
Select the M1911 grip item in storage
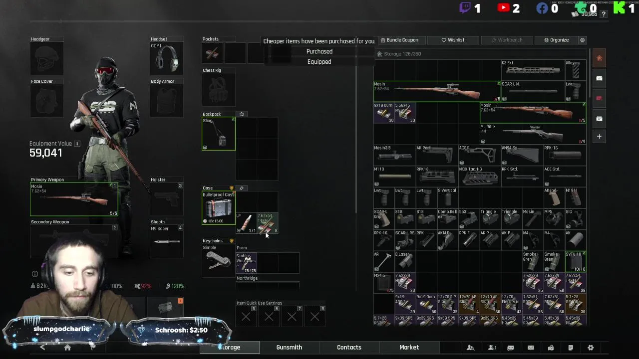tap(575, 197)
